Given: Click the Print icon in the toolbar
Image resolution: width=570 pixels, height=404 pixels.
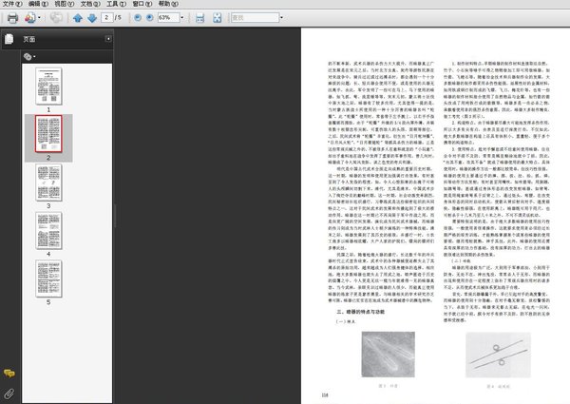Looking at the screenshot, I should coord(12,17).
